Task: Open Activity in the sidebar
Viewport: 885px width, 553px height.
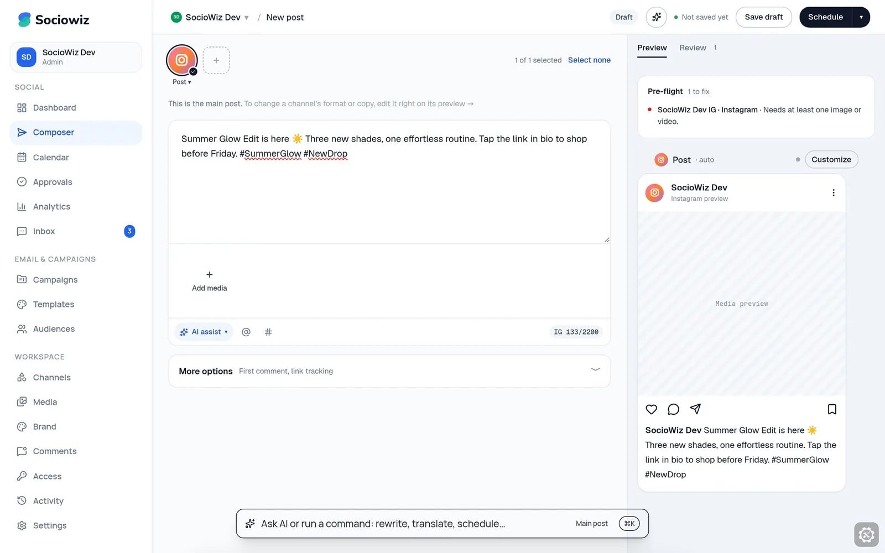Action: [x=76, y=501]
